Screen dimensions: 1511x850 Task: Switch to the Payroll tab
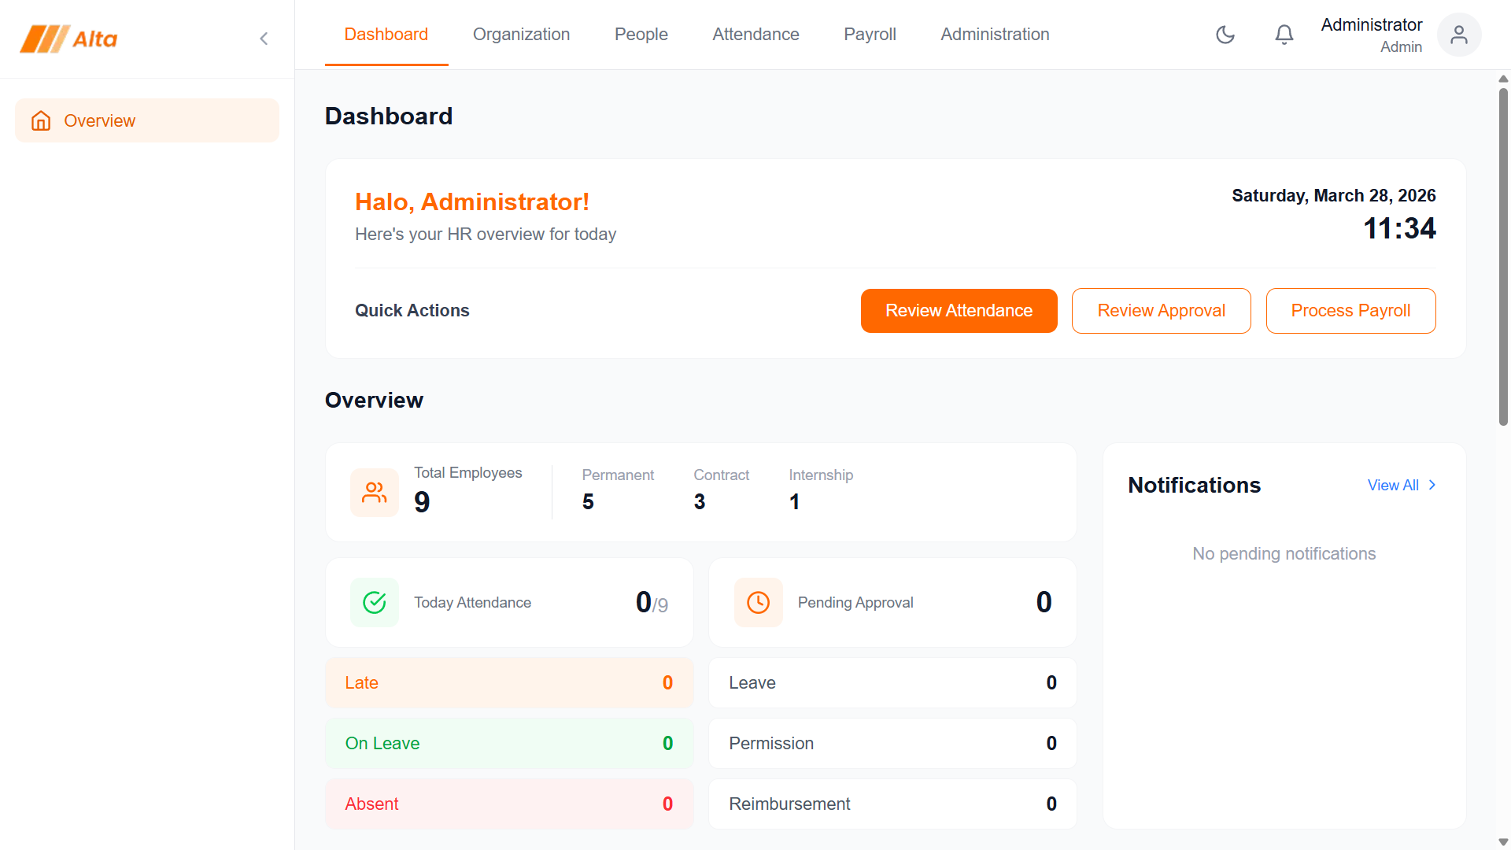[x=870, y=35]
